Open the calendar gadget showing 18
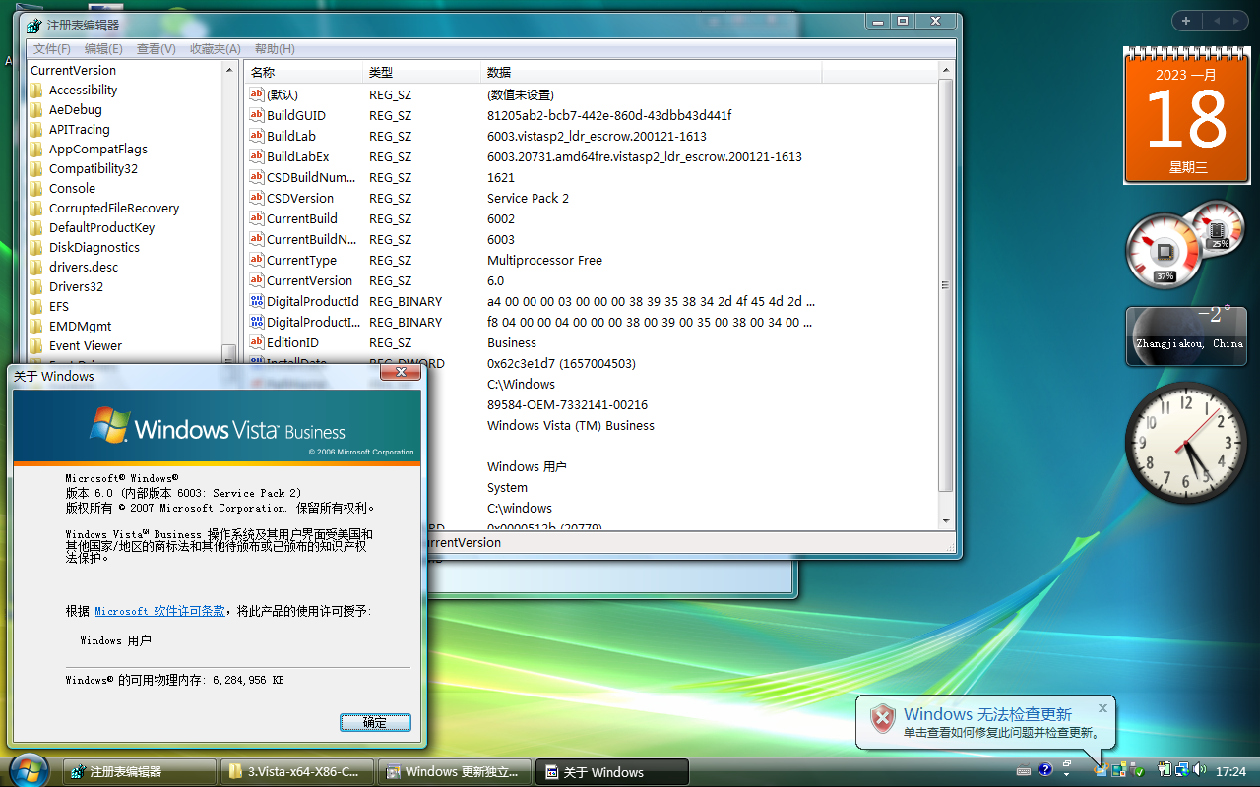Image resolution: width=1260 pixels, height=787 pixels. point(1185,116)
